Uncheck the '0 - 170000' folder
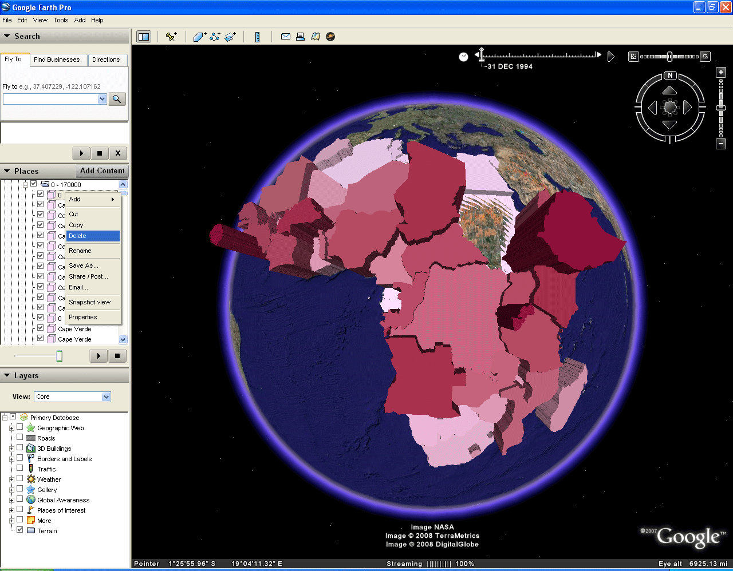733x571 pixels. coord(34,184)
